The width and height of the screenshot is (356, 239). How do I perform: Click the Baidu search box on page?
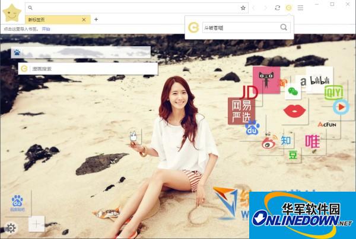(x=86, y=52)
